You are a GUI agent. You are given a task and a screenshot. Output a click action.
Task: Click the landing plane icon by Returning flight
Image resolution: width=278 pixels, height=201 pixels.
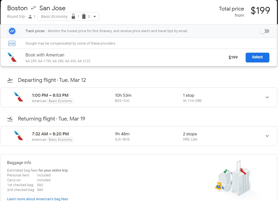[10, 119]
